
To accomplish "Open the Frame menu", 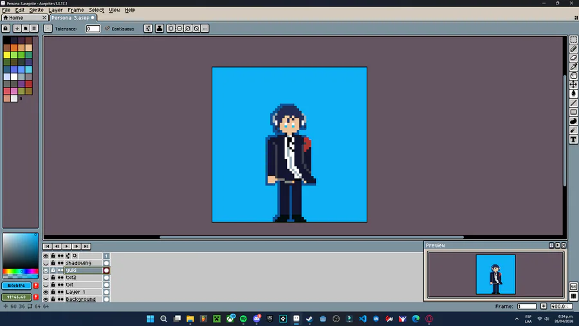I will coord(76,10).
